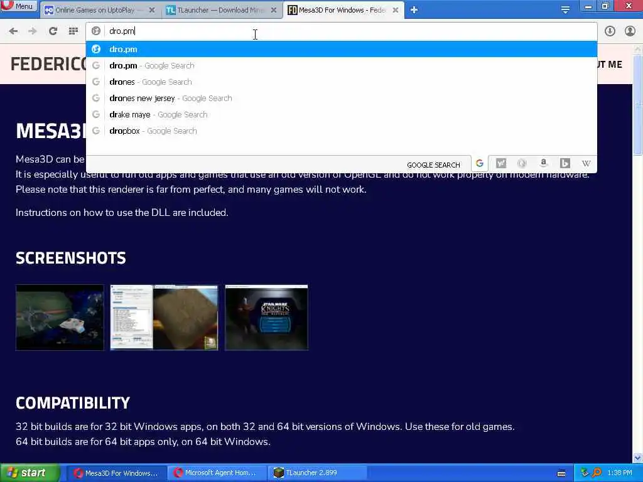This screenshot has width=643, height=482.
Task: Close the Mesa3D For Windows tab
Action: coord(396,10)
